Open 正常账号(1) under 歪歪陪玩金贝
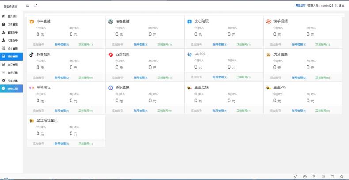Viewport: 349px width, 180px height. 86,144
